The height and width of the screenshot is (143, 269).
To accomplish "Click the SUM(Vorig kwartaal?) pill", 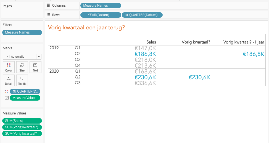I will (x=22, y=127).
